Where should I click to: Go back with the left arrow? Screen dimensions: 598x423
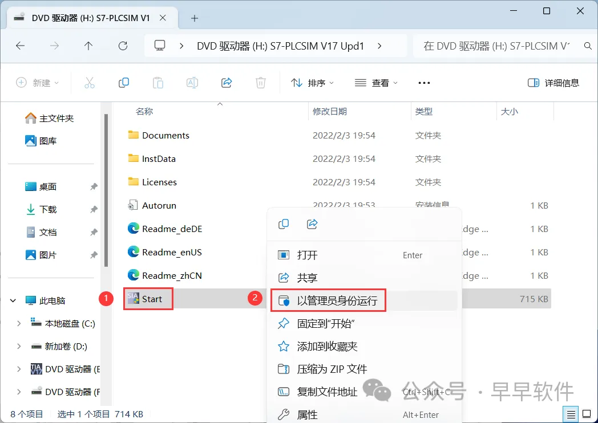20,46
